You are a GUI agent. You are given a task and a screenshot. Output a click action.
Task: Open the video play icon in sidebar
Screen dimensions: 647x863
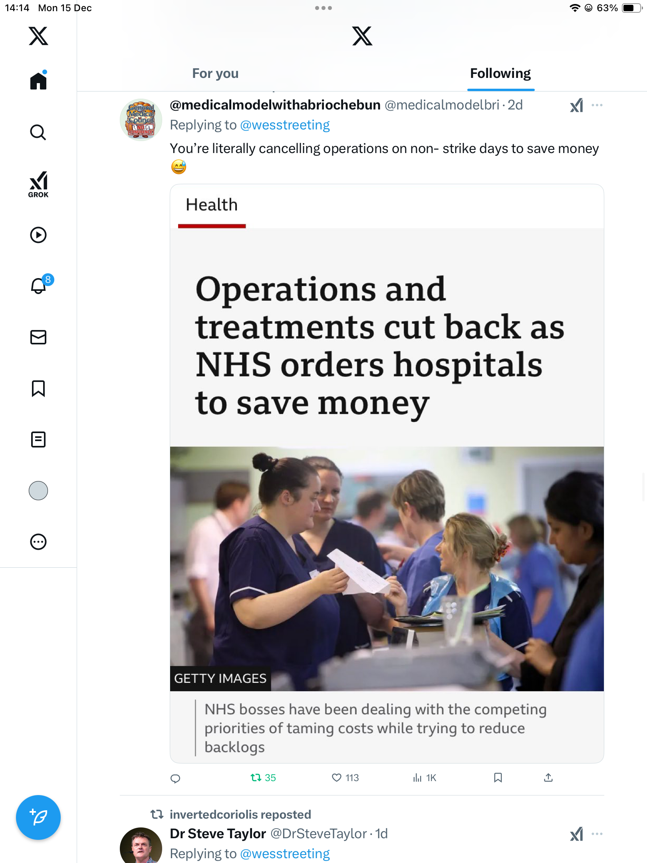(x=38, y=235)
